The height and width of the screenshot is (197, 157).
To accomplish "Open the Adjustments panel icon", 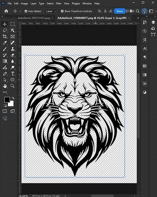I will click(x=145, y=92).
